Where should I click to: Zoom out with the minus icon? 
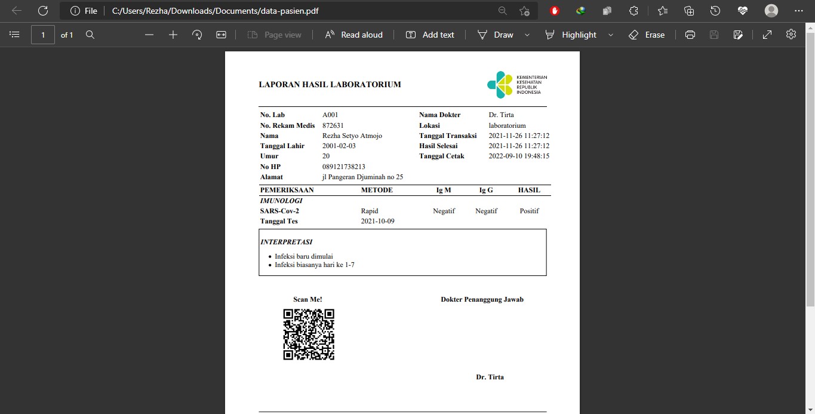pos(149,35)
